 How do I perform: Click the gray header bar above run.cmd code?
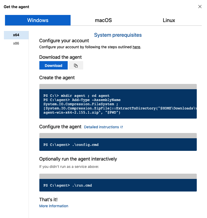[118, 176]
